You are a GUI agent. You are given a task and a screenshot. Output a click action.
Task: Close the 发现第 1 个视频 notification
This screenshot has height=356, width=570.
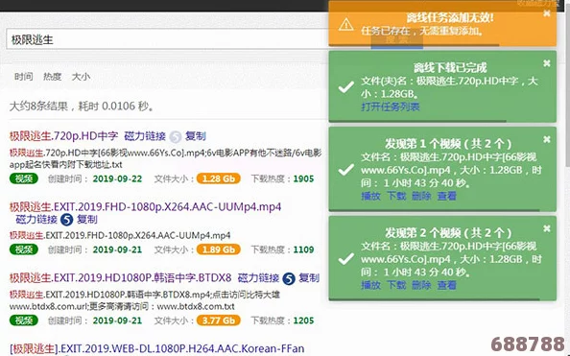click(x=546, y=139)
